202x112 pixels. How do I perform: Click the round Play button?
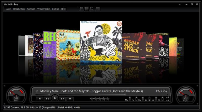point(55,98)
